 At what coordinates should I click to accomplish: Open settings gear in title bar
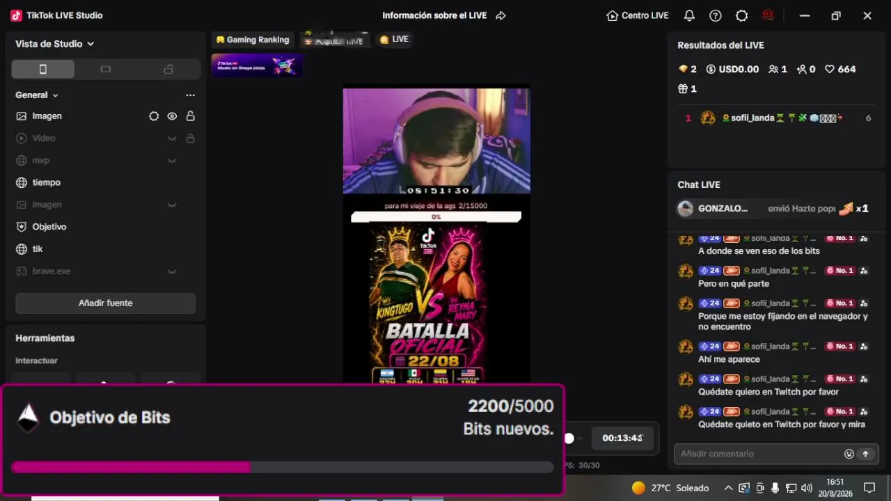pos(742,15)
